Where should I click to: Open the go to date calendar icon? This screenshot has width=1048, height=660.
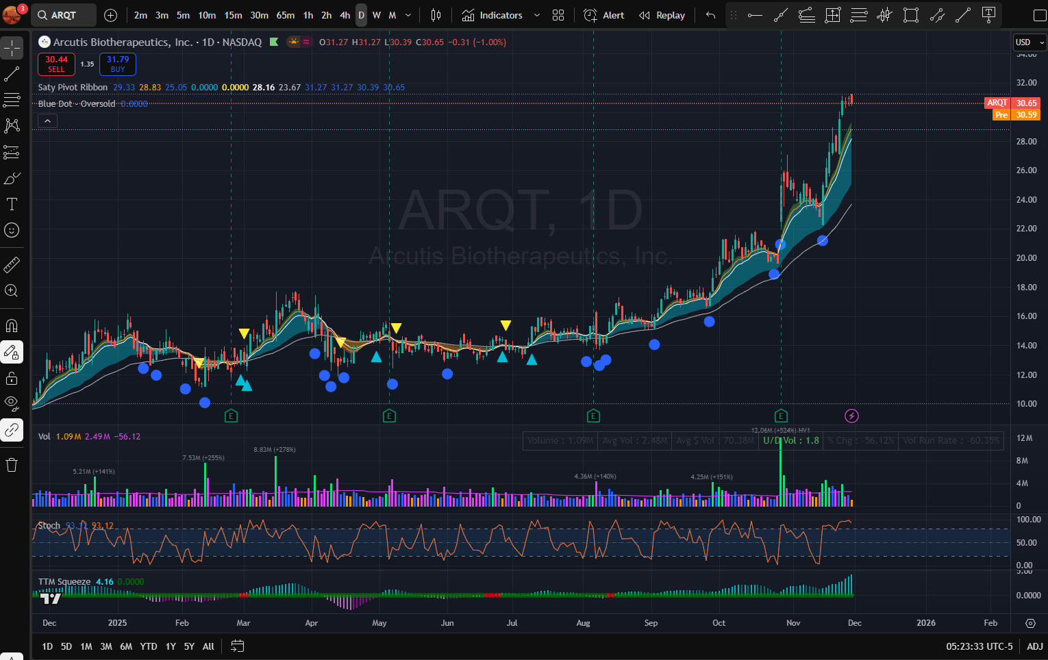(238, 646)
